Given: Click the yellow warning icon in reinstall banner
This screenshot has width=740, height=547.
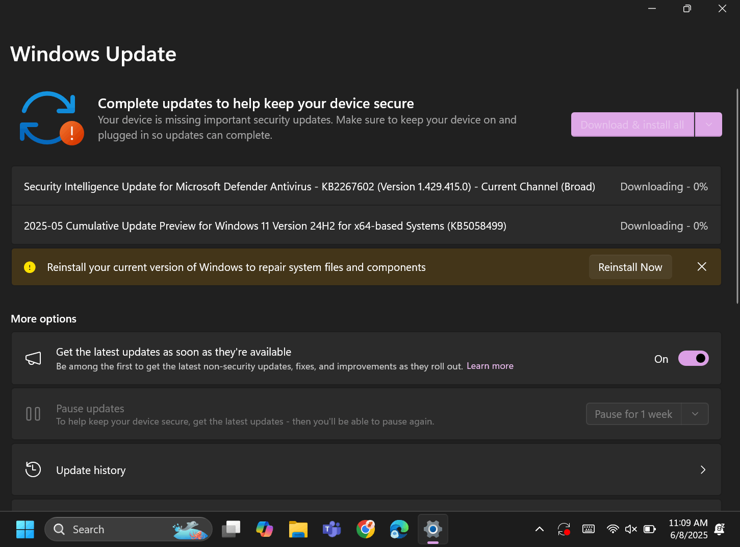Looking at the screenshot, I should (30, 267).
